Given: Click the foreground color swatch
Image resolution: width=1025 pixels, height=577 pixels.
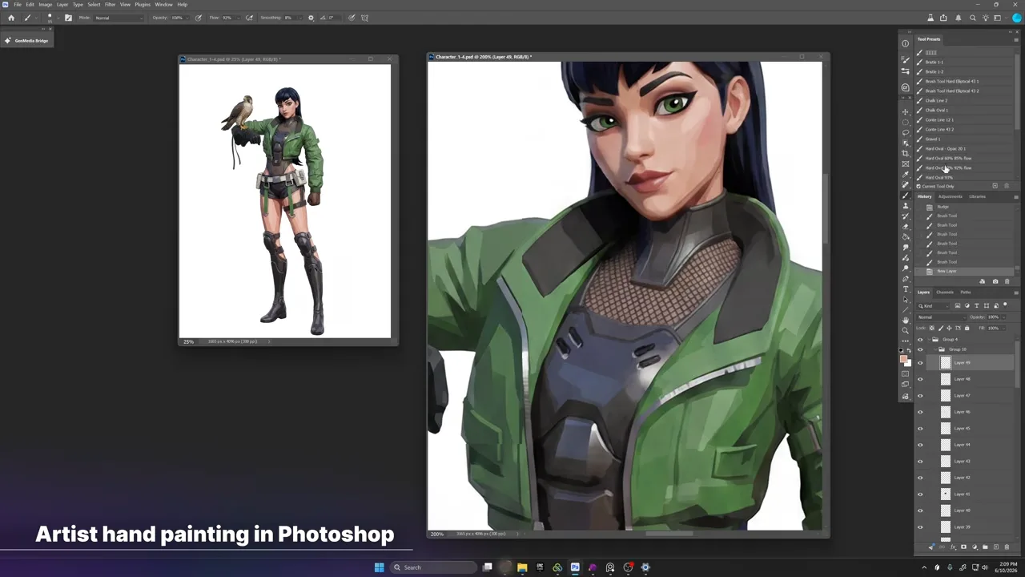Looking at the screenshot, I should [903, 359].
